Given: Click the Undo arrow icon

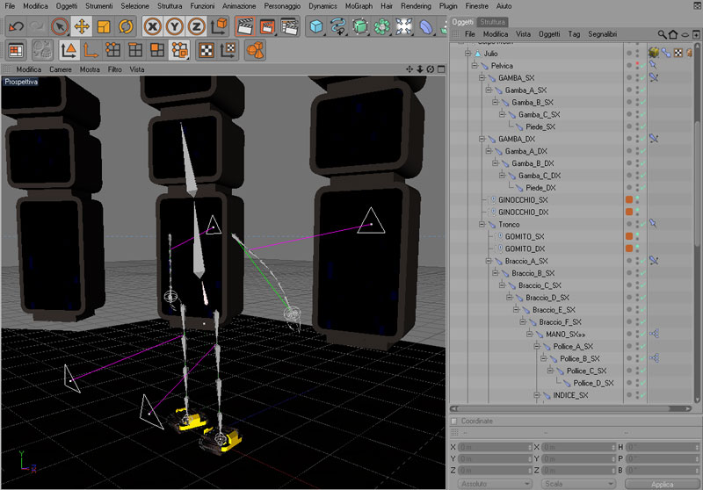Looking at the screenshot, I should (x=15, y=26).
